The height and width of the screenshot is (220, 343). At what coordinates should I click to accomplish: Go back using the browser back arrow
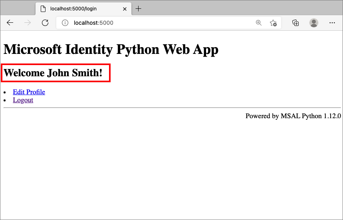[10, 23]
